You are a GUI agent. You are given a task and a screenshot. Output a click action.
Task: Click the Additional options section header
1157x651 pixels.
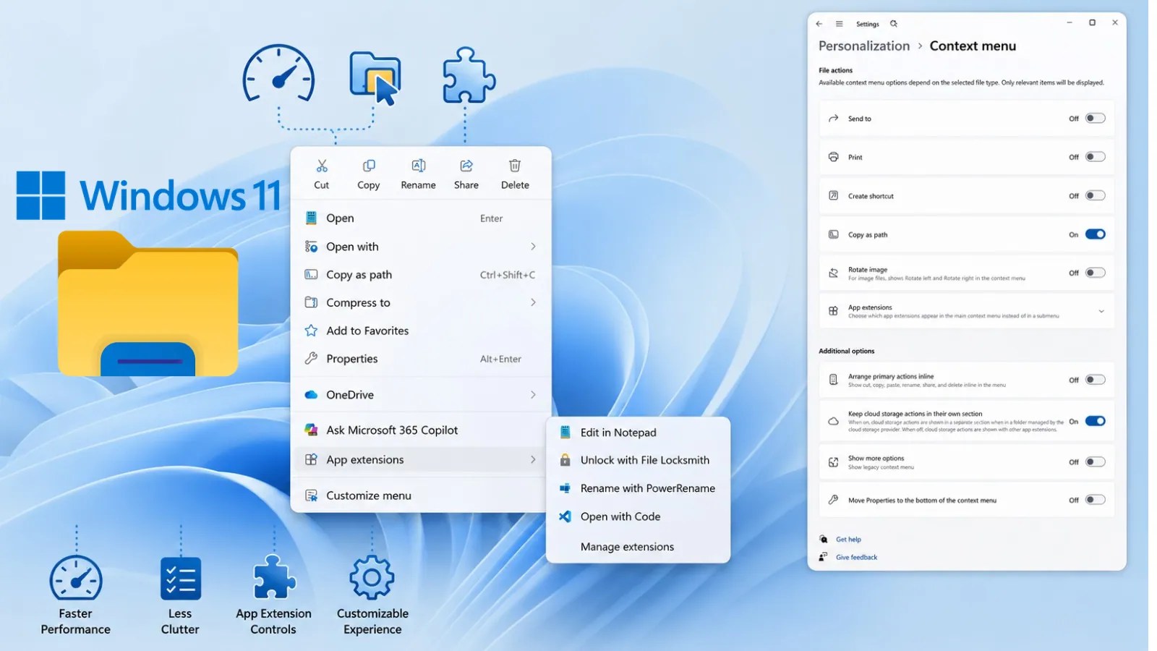(846, 351)
